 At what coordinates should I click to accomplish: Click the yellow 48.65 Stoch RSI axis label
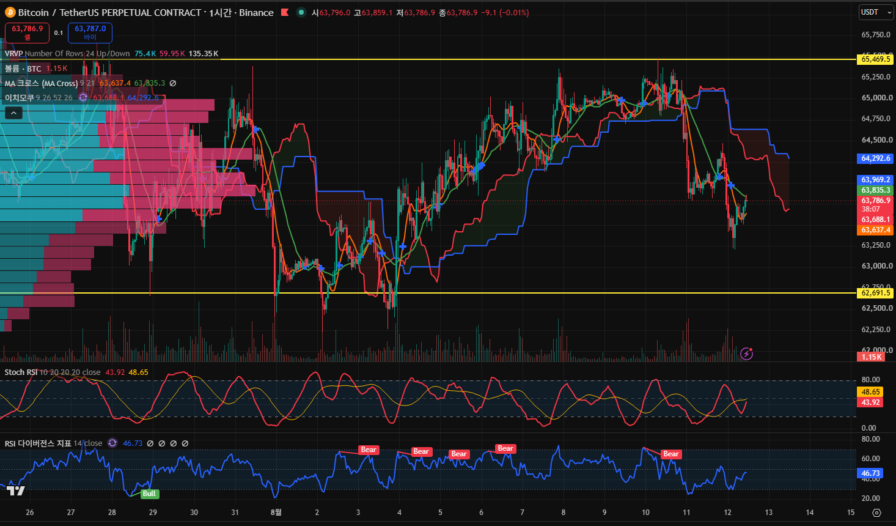coord(871,392)
